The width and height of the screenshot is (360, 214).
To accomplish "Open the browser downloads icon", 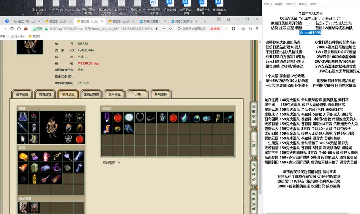I will (x=243, y=29).
